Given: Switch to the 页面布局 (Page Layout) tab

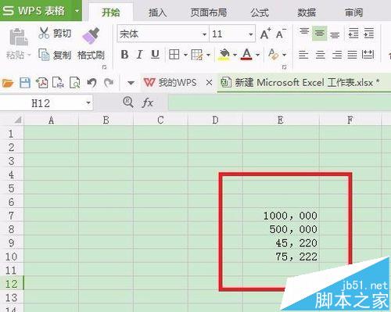Looking at the screenshot, I should pos(208,13).
